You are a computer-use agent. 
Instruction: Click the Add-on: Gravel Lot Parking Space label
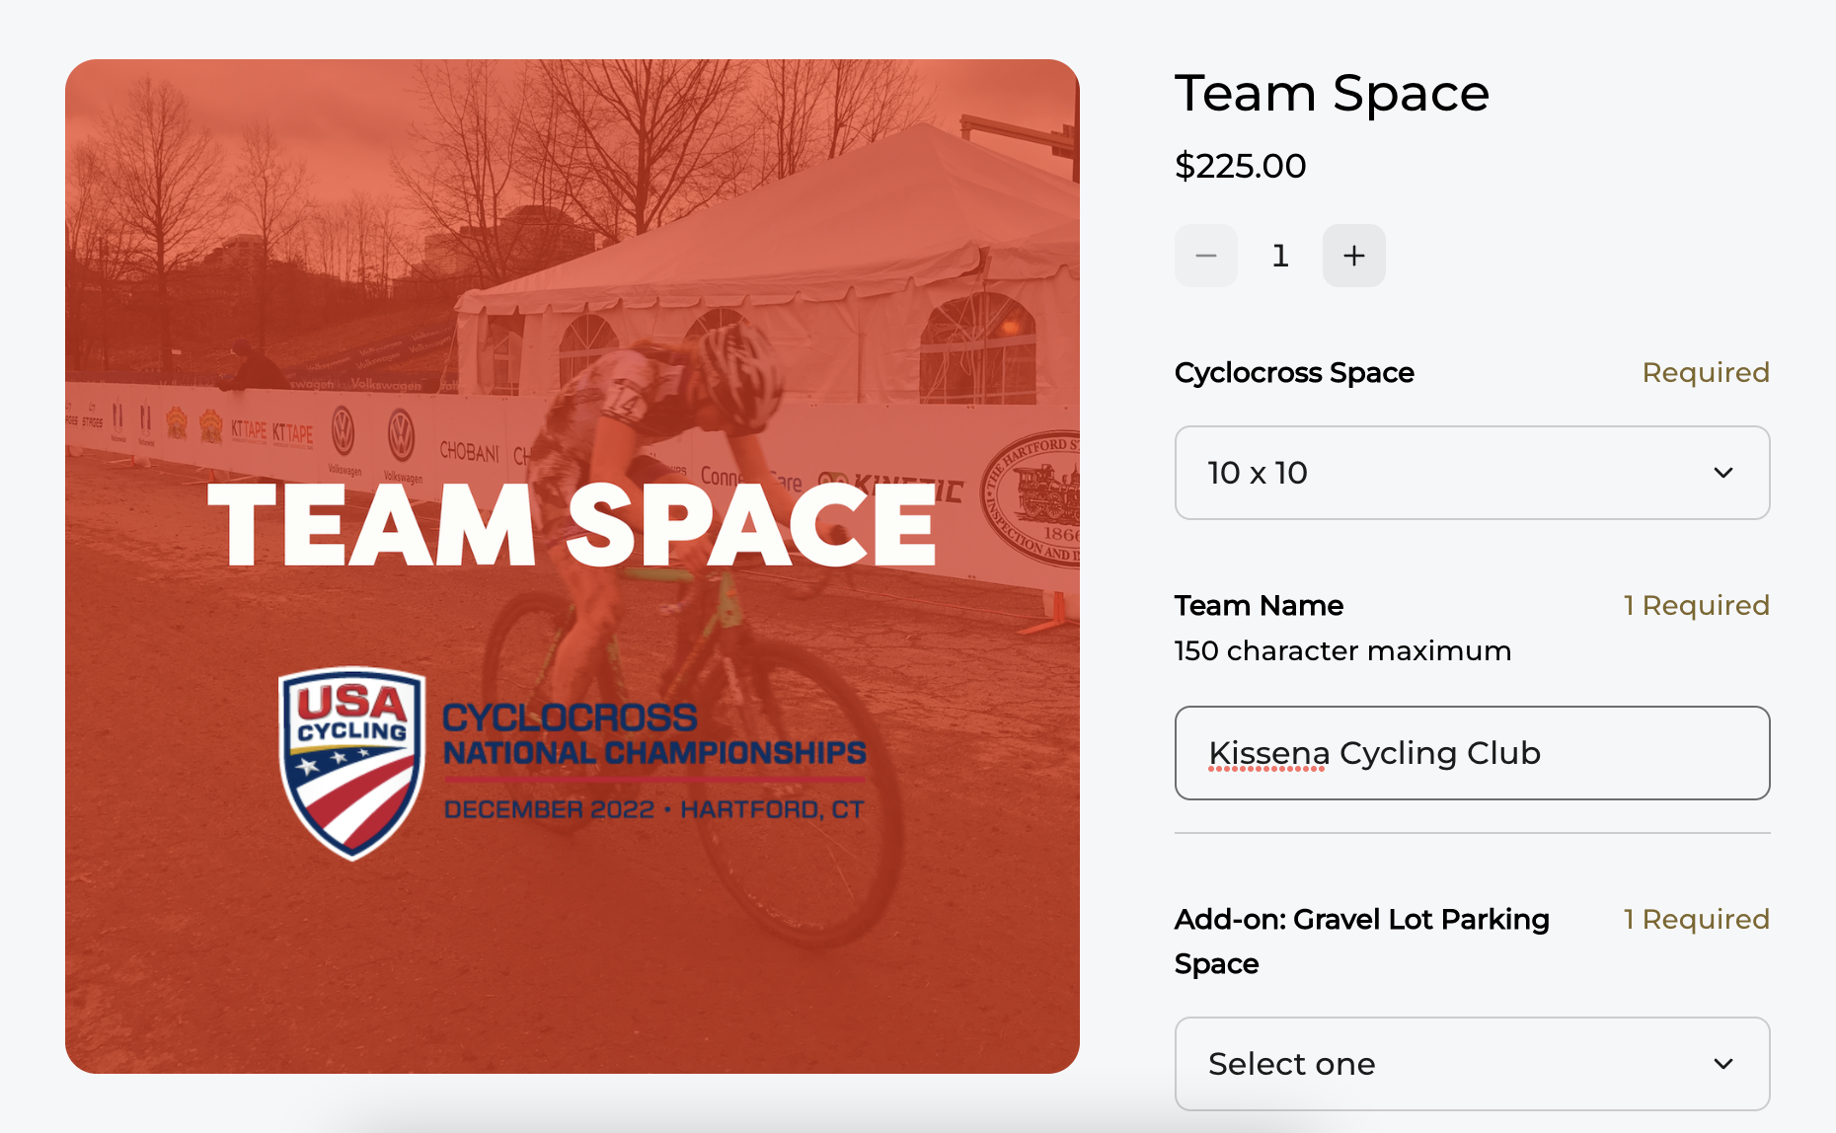pos(1362,942)
